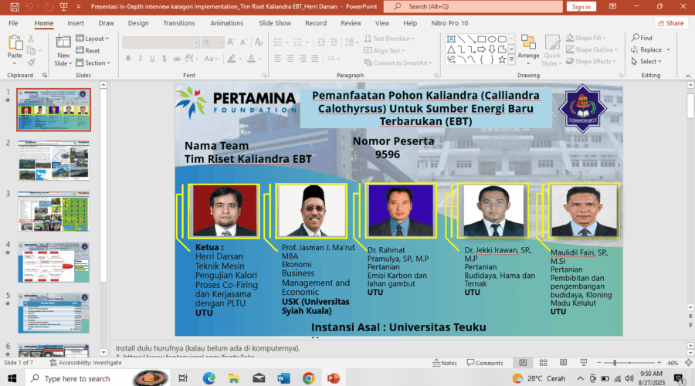Toggle Text Shadow formatting

[x=164, y=59]
